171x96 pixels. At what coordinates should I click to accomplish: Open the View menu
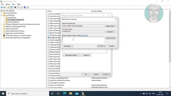pyautogui.click(x=13, y=4)
